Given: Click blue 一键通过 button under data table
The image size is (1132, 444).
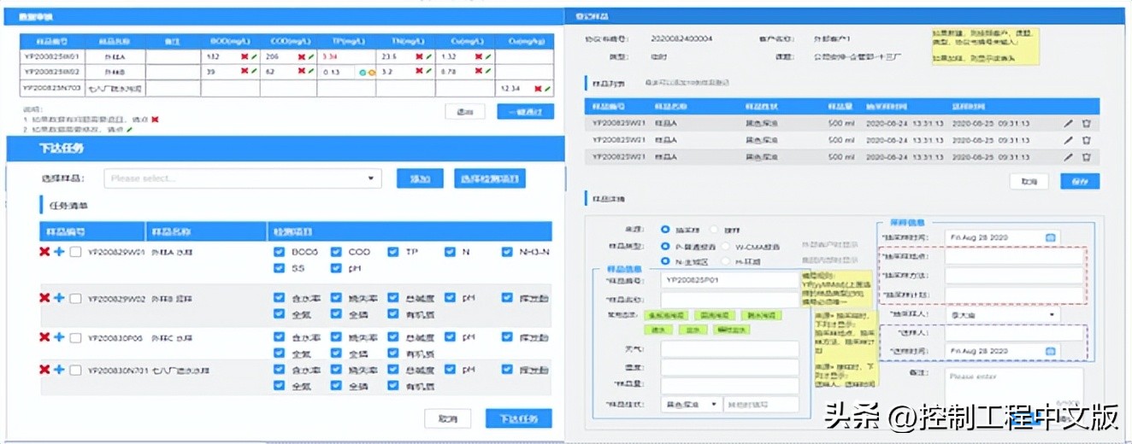Looking at the screenshot, I should (x=526, y=112).
